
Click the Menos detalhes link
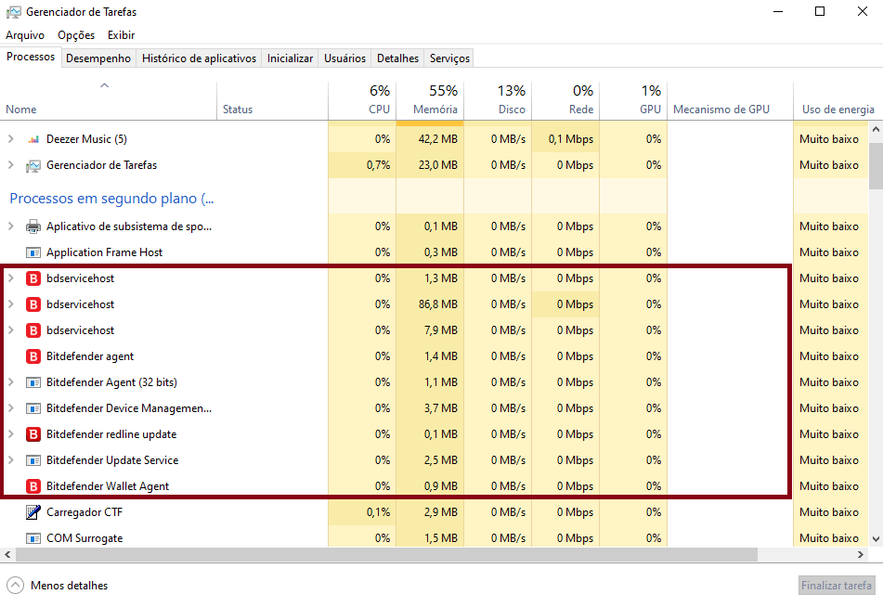click(x=70, y=586)
